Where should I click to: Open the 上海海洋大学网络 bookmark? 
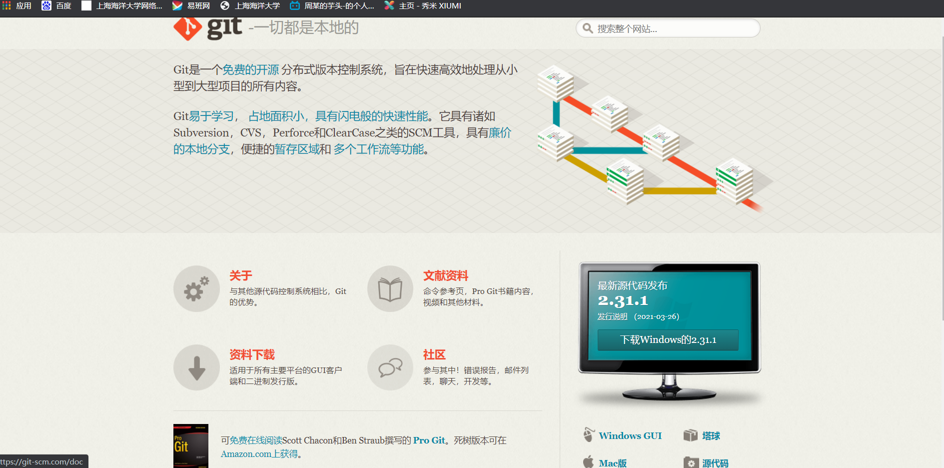click(122, 5)
